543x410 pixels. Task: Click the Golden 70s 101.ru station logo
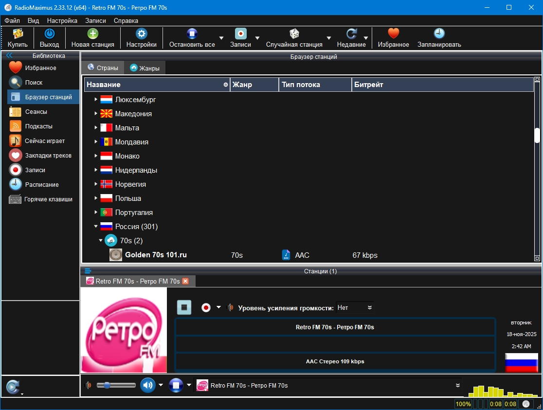pos(116,255)
